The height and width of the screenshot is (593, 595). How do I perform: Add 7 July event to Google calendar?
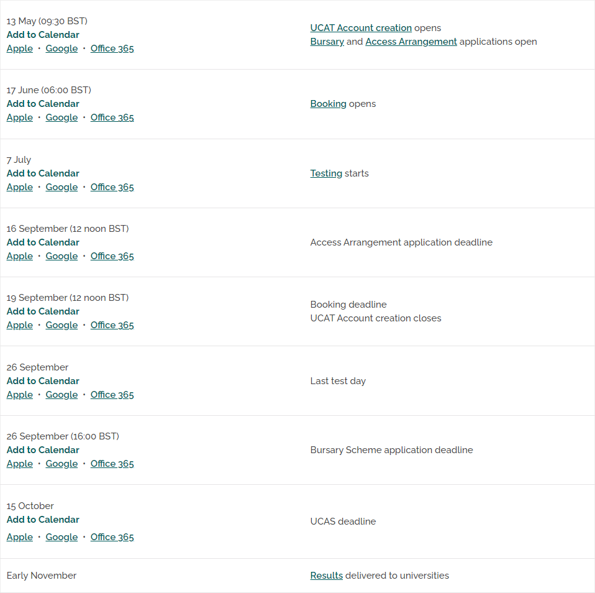click(x=61, y=187)
